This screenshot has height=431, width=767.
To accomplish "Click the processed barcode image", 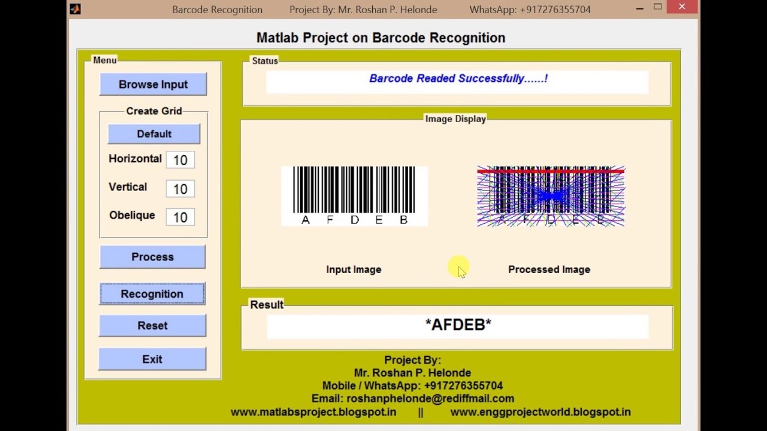I will point(551,196).
